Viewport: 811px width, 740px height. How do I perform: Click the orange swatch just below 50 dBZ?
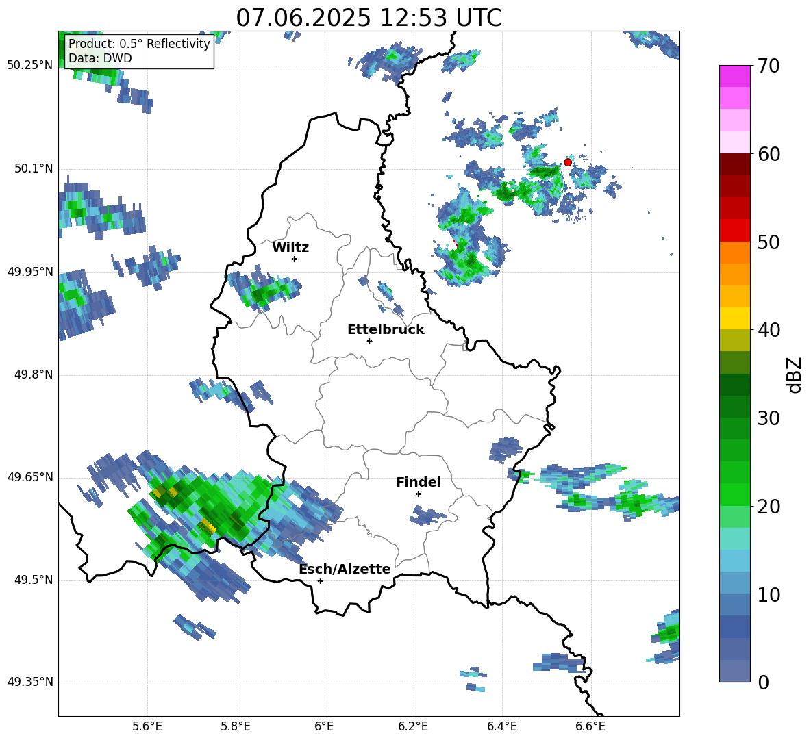click(734, 253)
